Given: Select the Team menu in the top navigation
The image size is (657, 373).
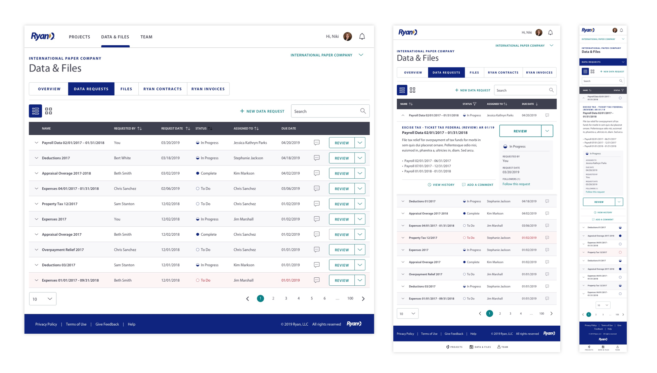Looking at the screenshot, I should (146, 37).
